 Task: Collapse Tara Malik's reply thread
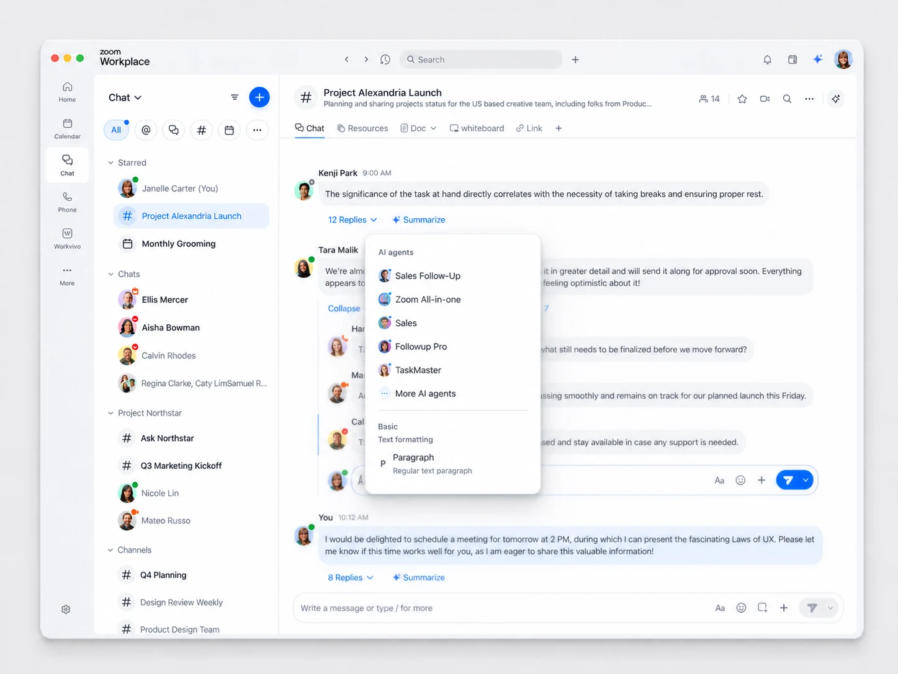(x=344, y=308)
